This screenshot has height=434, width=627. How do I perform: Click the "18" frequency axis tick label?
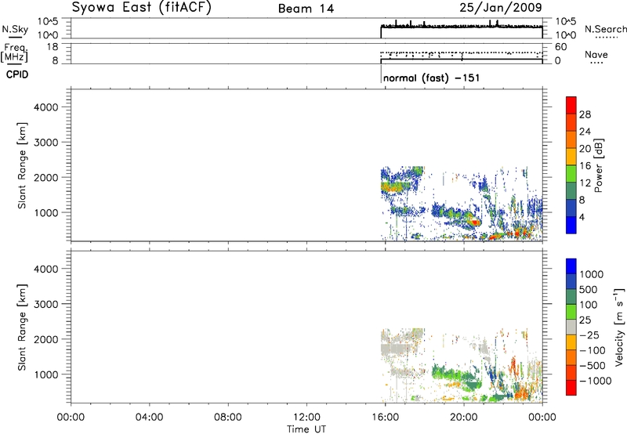[x=53, y=47]
